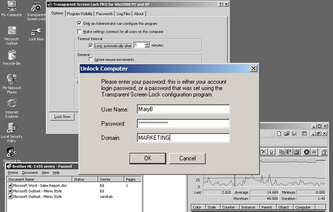Click the Highlight lightbulb icon in Performance Monitor
Viewport: 333px width, 212px height.
pos(272,152)
